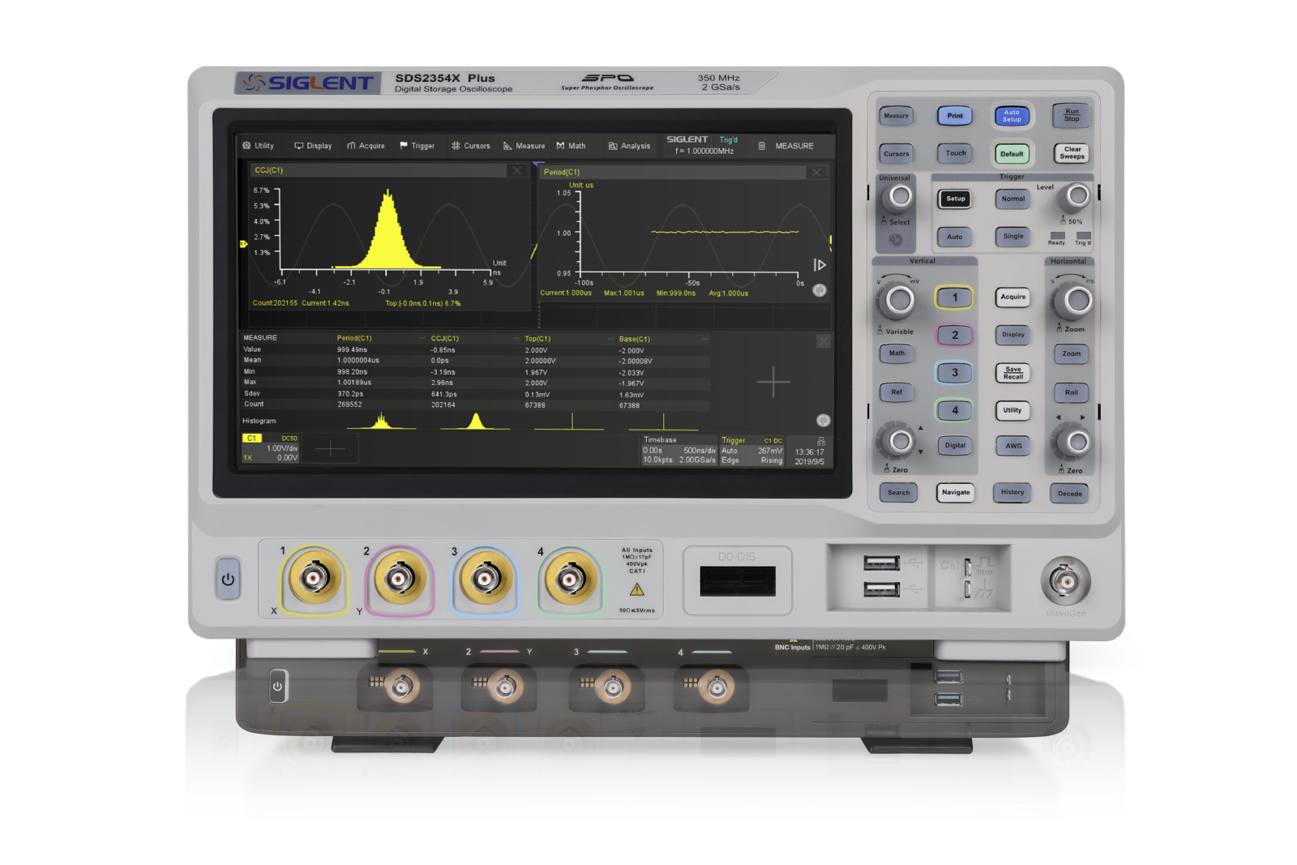Viewport: 1297px width, 865px height.
Task: Push the AWG button
Action: [x=1014, y=446]
